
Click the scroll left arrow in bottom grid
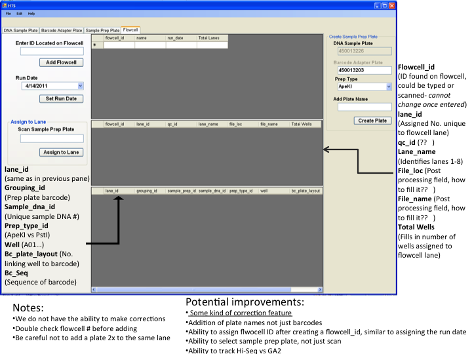(94, 290)
